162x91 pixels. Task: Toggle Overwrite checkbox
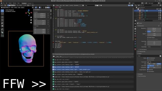[x=148, y=70]
